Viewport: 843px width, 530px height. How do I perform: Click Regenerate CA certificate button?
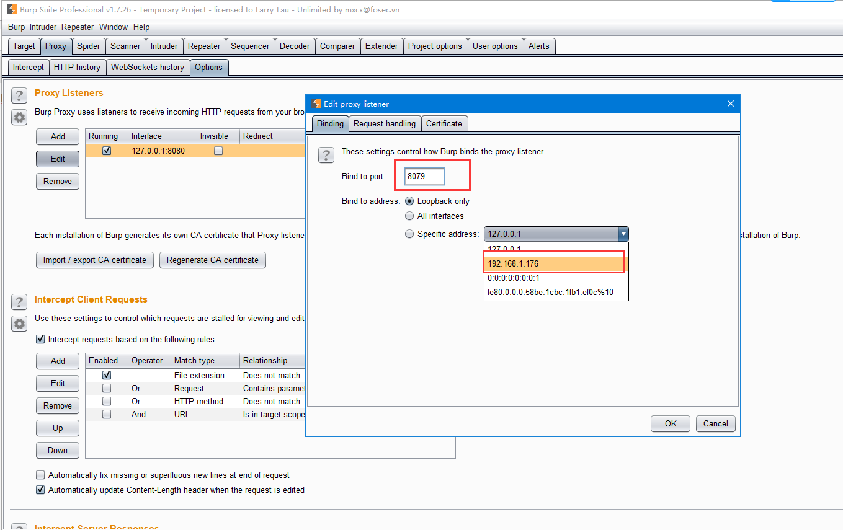click(213, 260)
